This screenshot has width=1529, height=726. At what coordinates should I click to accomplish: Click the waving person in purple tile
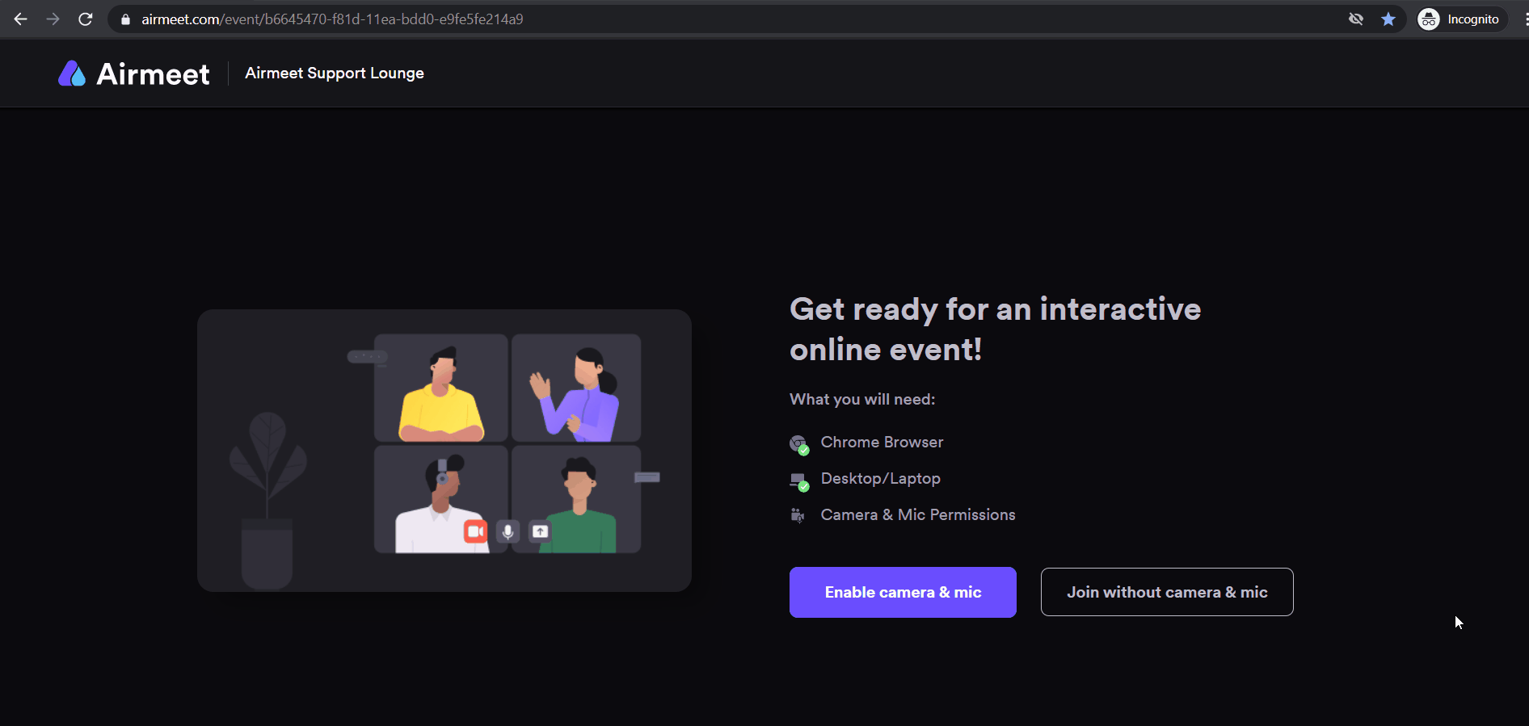click(576, 388)
